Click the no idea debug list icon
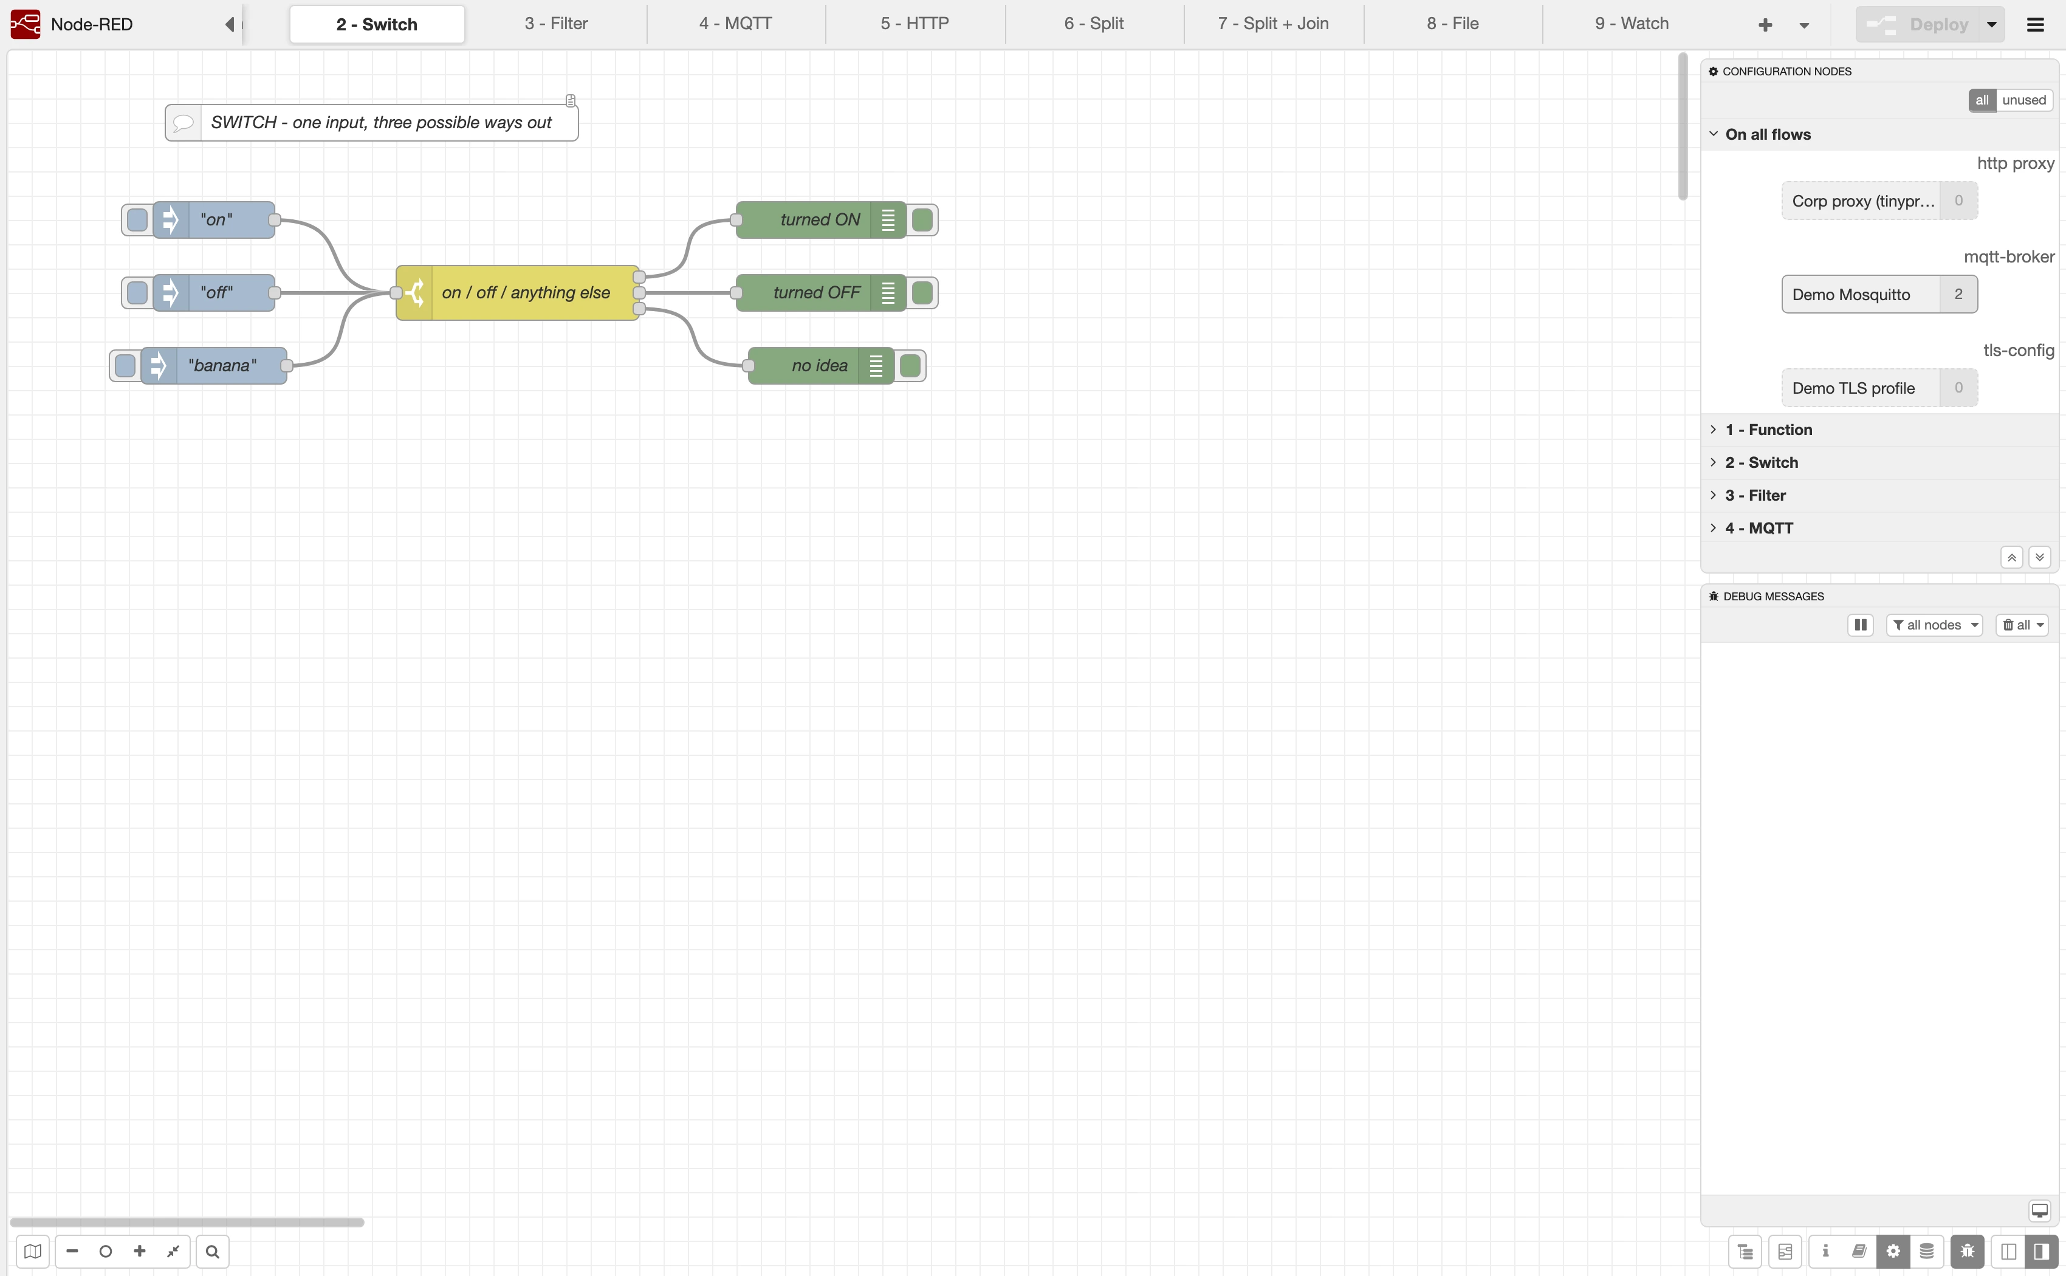The width and height of the screenshot is (2066, 1276). point(876,366)
